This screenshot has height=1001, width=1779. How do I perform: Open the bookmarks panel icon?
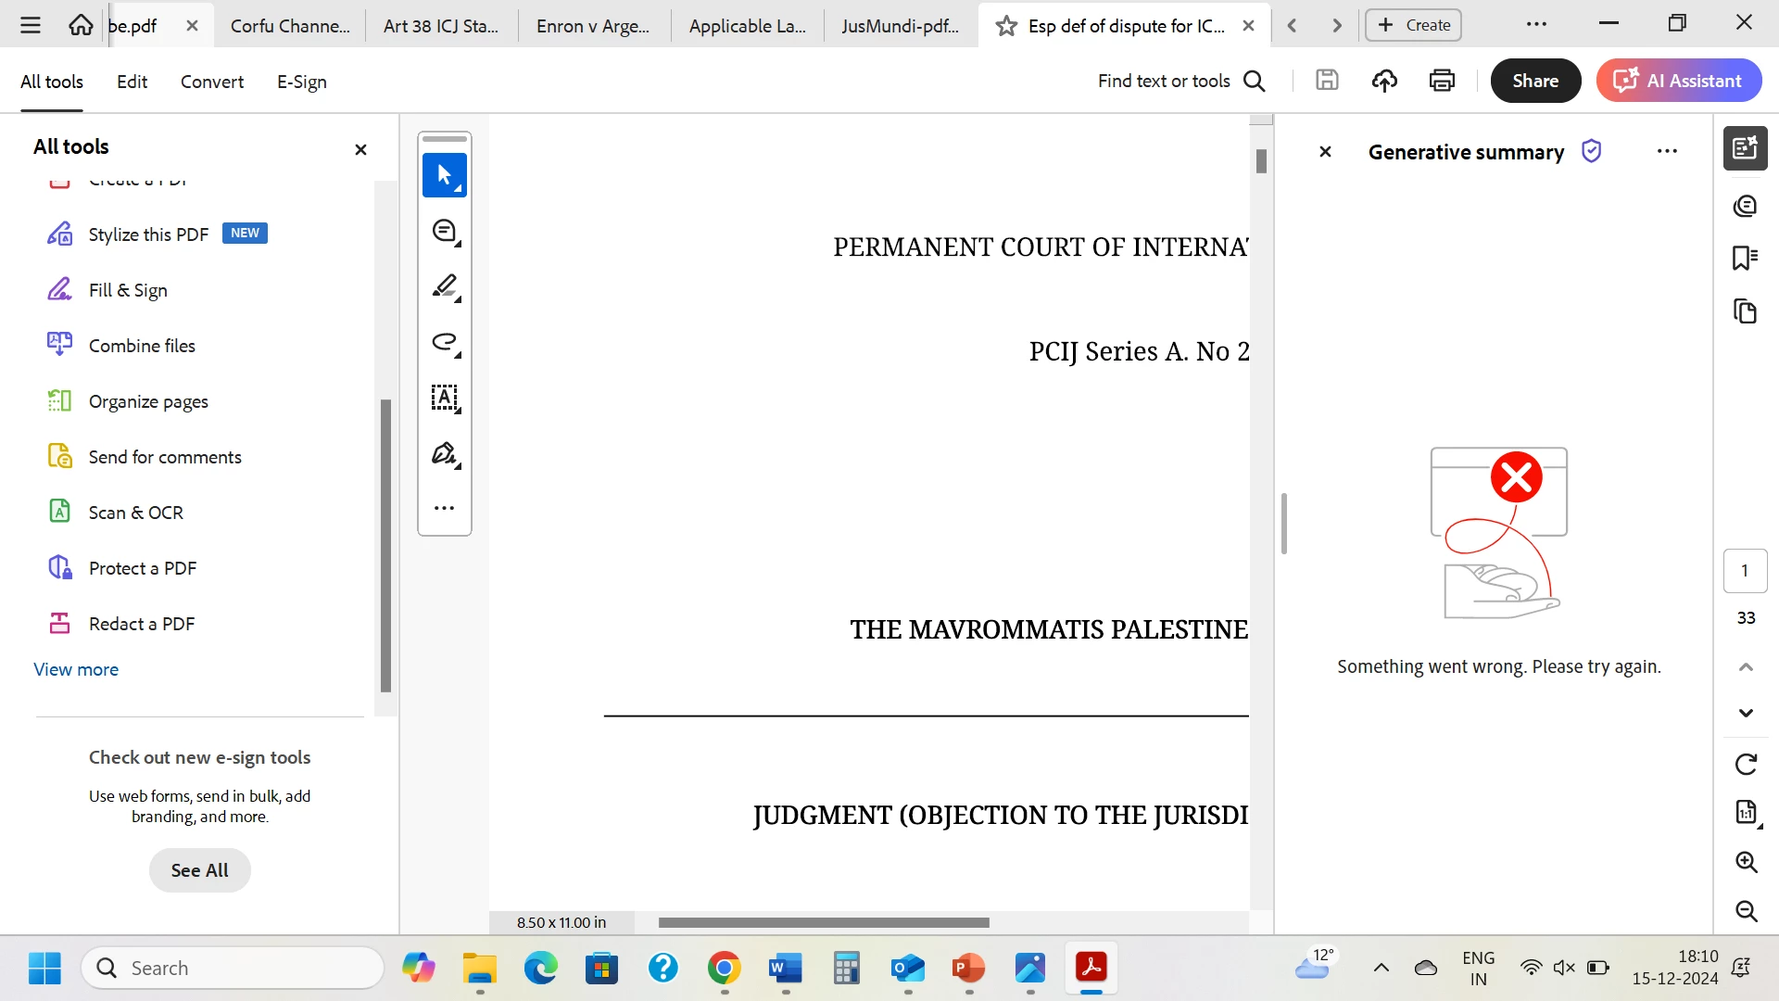tap(1745, 258)
